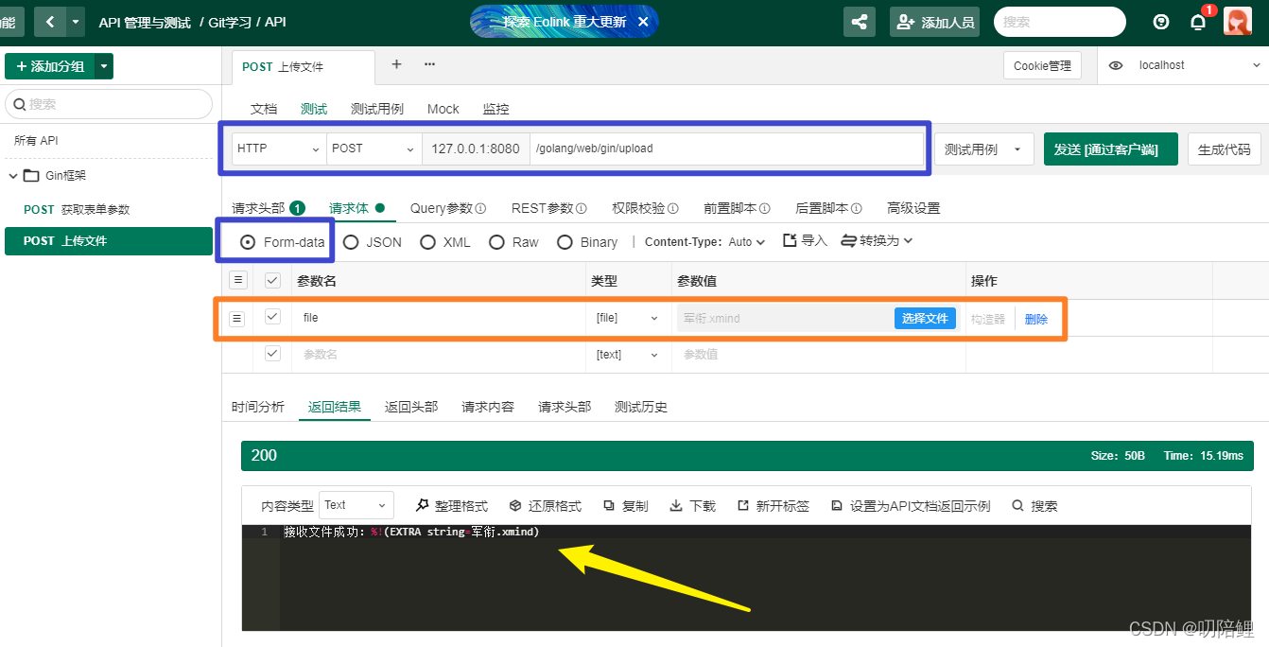Open the 请求头部 tab
This screenshot has width=1269, height=647.
click(x=268, y=208)
